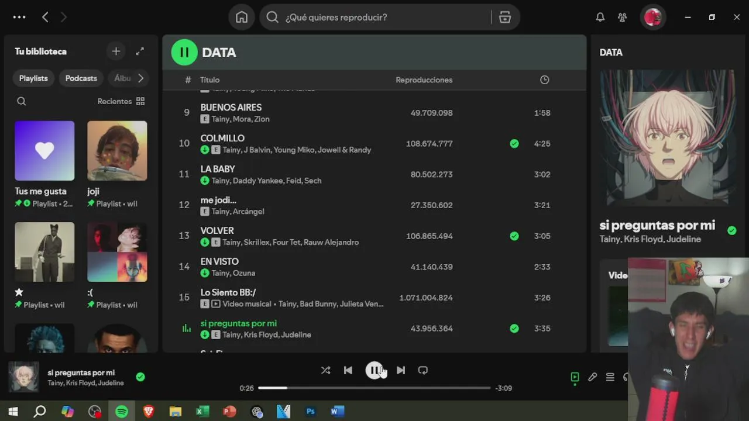Select the me jodi... track row
Image resolution: width=749 pixels, height=421 pixels.
point(374,205)
